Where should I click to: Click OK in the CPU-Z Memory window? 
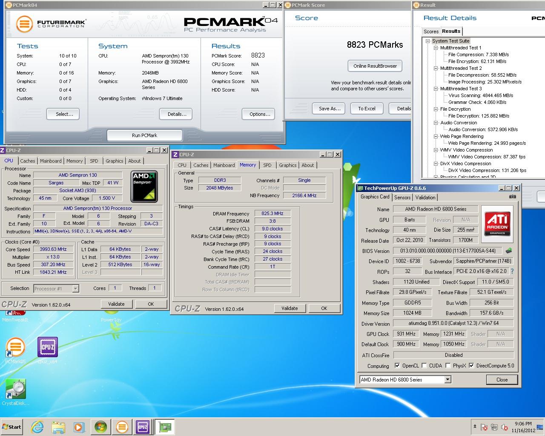tap(324, 308)
